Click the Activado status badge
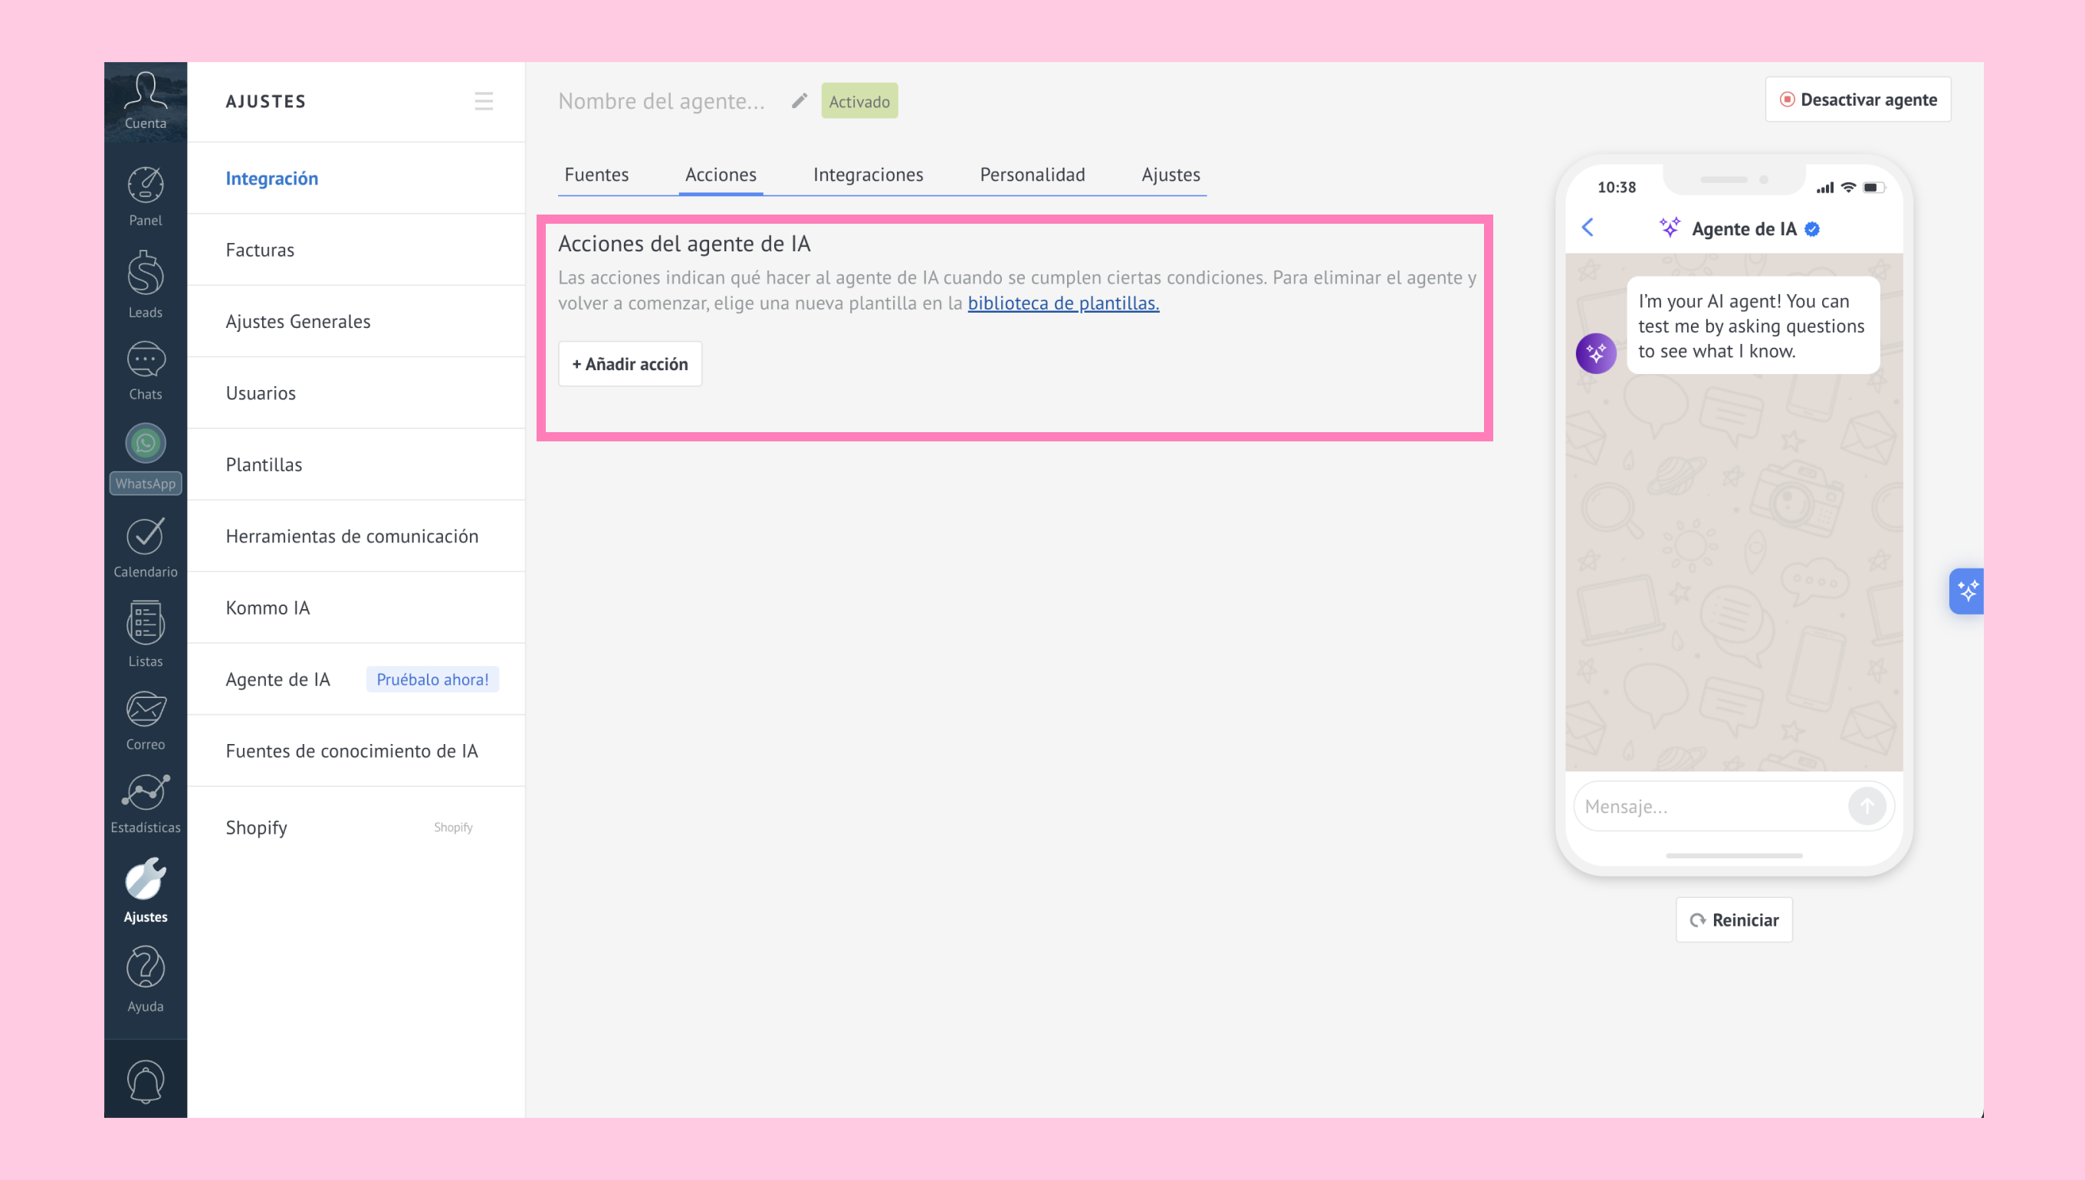The width and height of the screenshot is (2085, 1180). (859, 101)
